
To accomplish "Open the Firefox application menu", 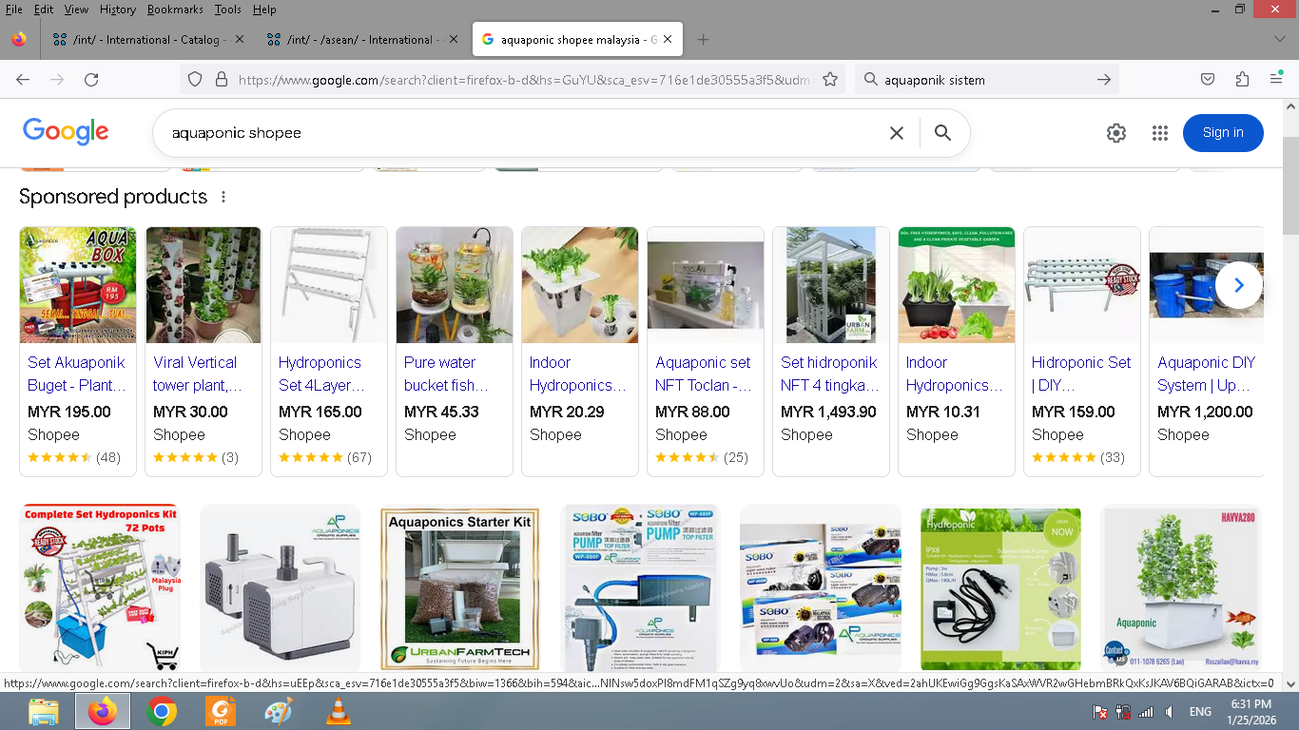I will coord(1276,80).
